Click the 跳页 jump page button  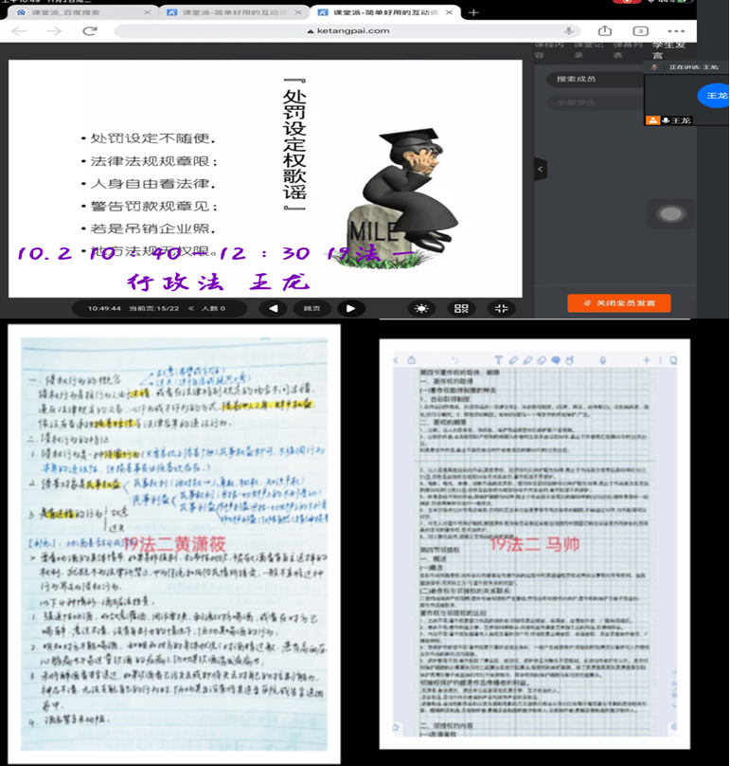pyautogui.click(x=312, y=308)
